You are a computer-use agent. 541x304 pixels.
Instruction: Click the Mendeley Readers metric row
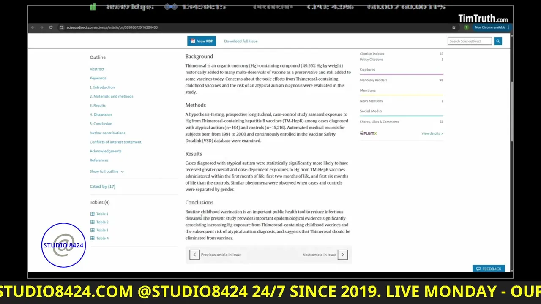(x=402, y=80)
